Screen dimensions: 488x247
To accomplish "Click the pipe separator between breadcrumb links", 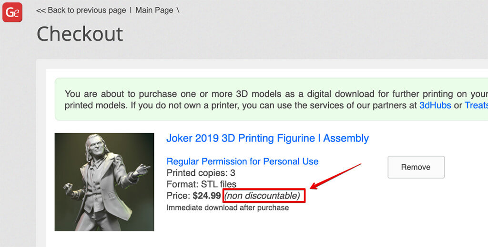I will (x=131, y=10).
